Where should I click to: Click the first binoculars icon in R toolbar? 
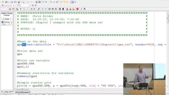pos(49,9)
